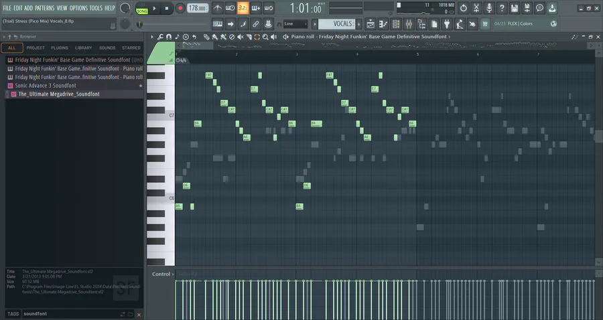Open the Mixer window
Image resolution: width=603 pixels, height=320 pixels.
coord(409,24)
